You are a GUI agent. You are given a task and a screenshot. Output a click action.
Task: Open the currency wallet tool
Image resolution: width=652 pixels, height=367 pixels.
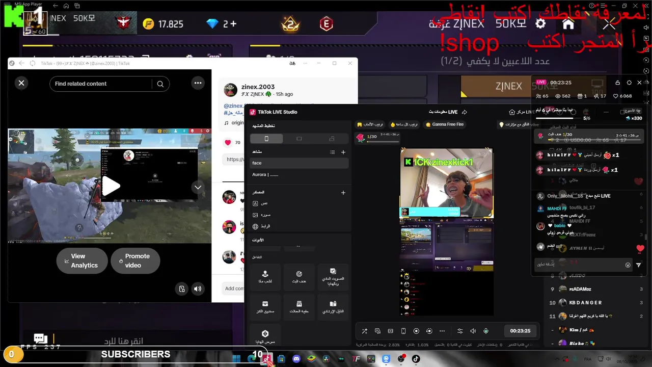299,307
